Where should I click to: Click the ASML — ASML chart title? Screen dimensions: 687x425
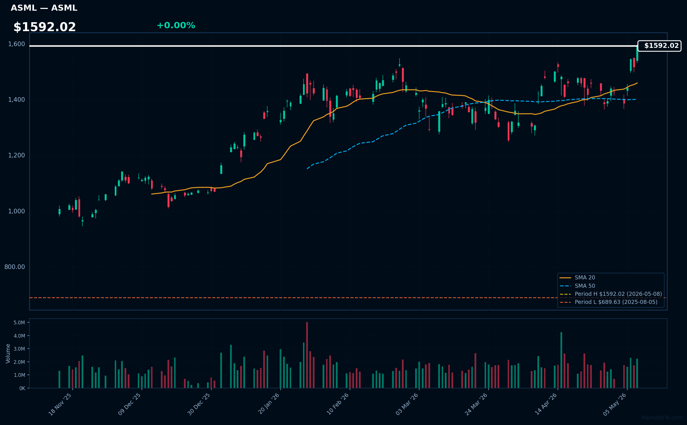[x=44, y=8]
